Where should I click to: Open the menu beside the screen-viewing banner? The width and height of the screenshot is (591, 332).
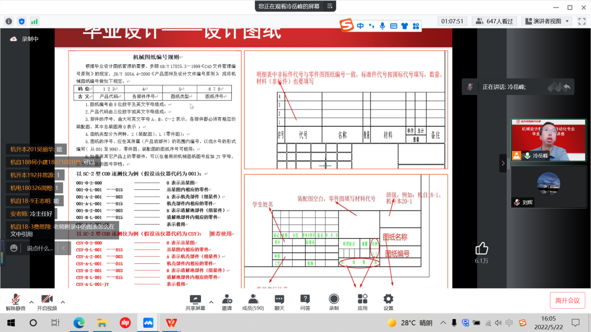tap(330, 7)
